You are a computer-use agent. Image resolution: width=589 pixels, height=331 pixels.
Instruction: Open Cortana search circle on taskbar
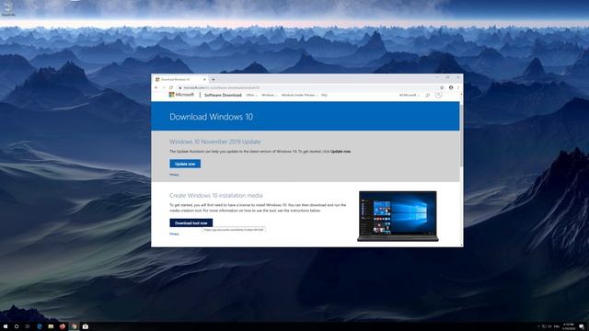[17, 326]
